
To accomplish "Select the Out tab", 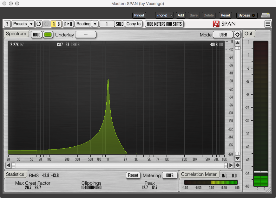I will [249, 34].
